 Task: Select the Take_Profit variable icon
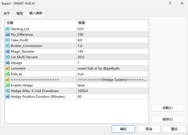point(8,40)
